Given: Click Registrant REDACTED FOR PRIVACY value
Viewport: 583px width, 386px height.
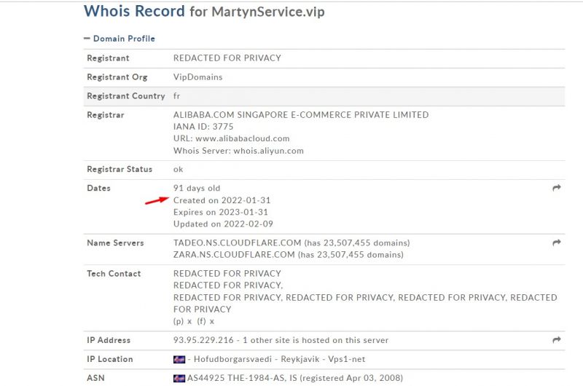Looking at the screenshot, I should (227, 58).
